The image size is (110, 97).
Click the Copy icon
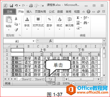coord(16,24)
